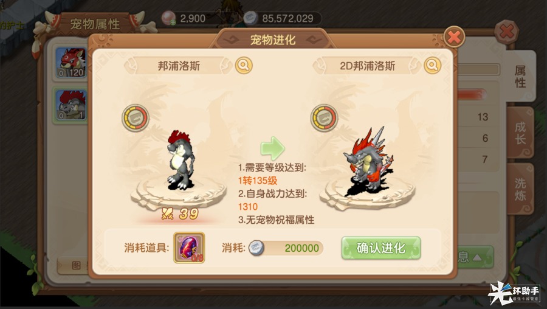This screenshot has width=547, height=309.
Task: Select level 120 pet portrait
Action: 71,63
